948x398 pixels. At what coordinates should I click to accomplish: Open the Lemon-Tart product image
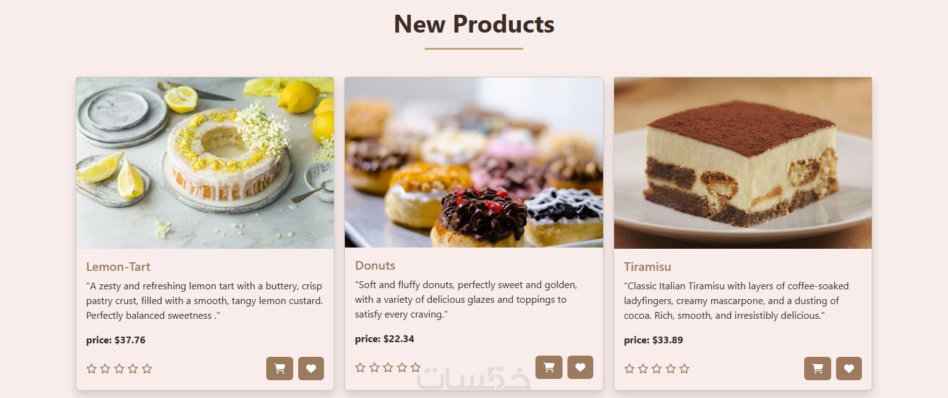click(x=205, y=163)
